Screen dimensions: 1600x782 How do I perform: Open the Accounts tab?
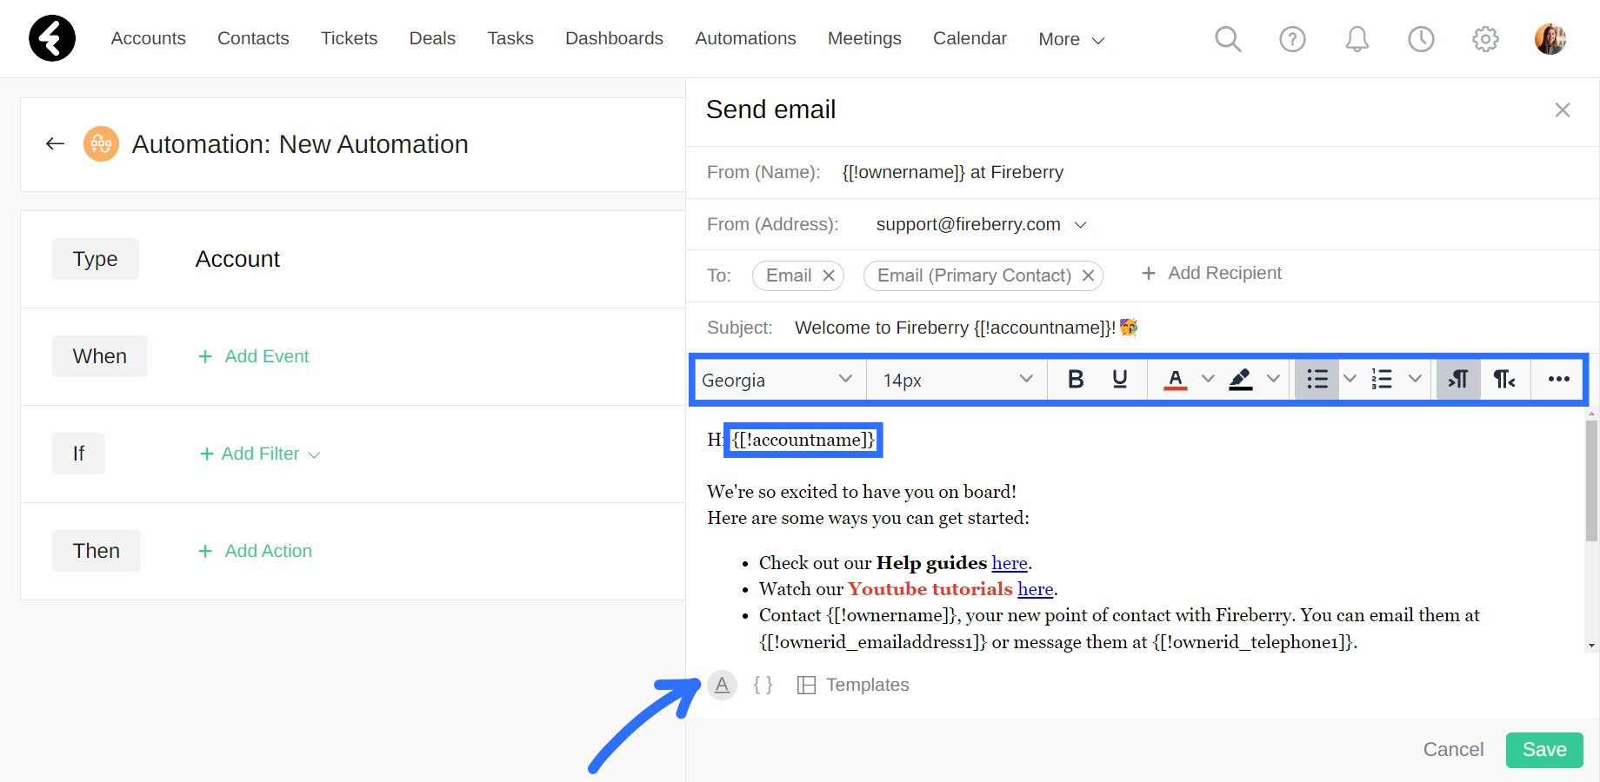pos(149,38)
